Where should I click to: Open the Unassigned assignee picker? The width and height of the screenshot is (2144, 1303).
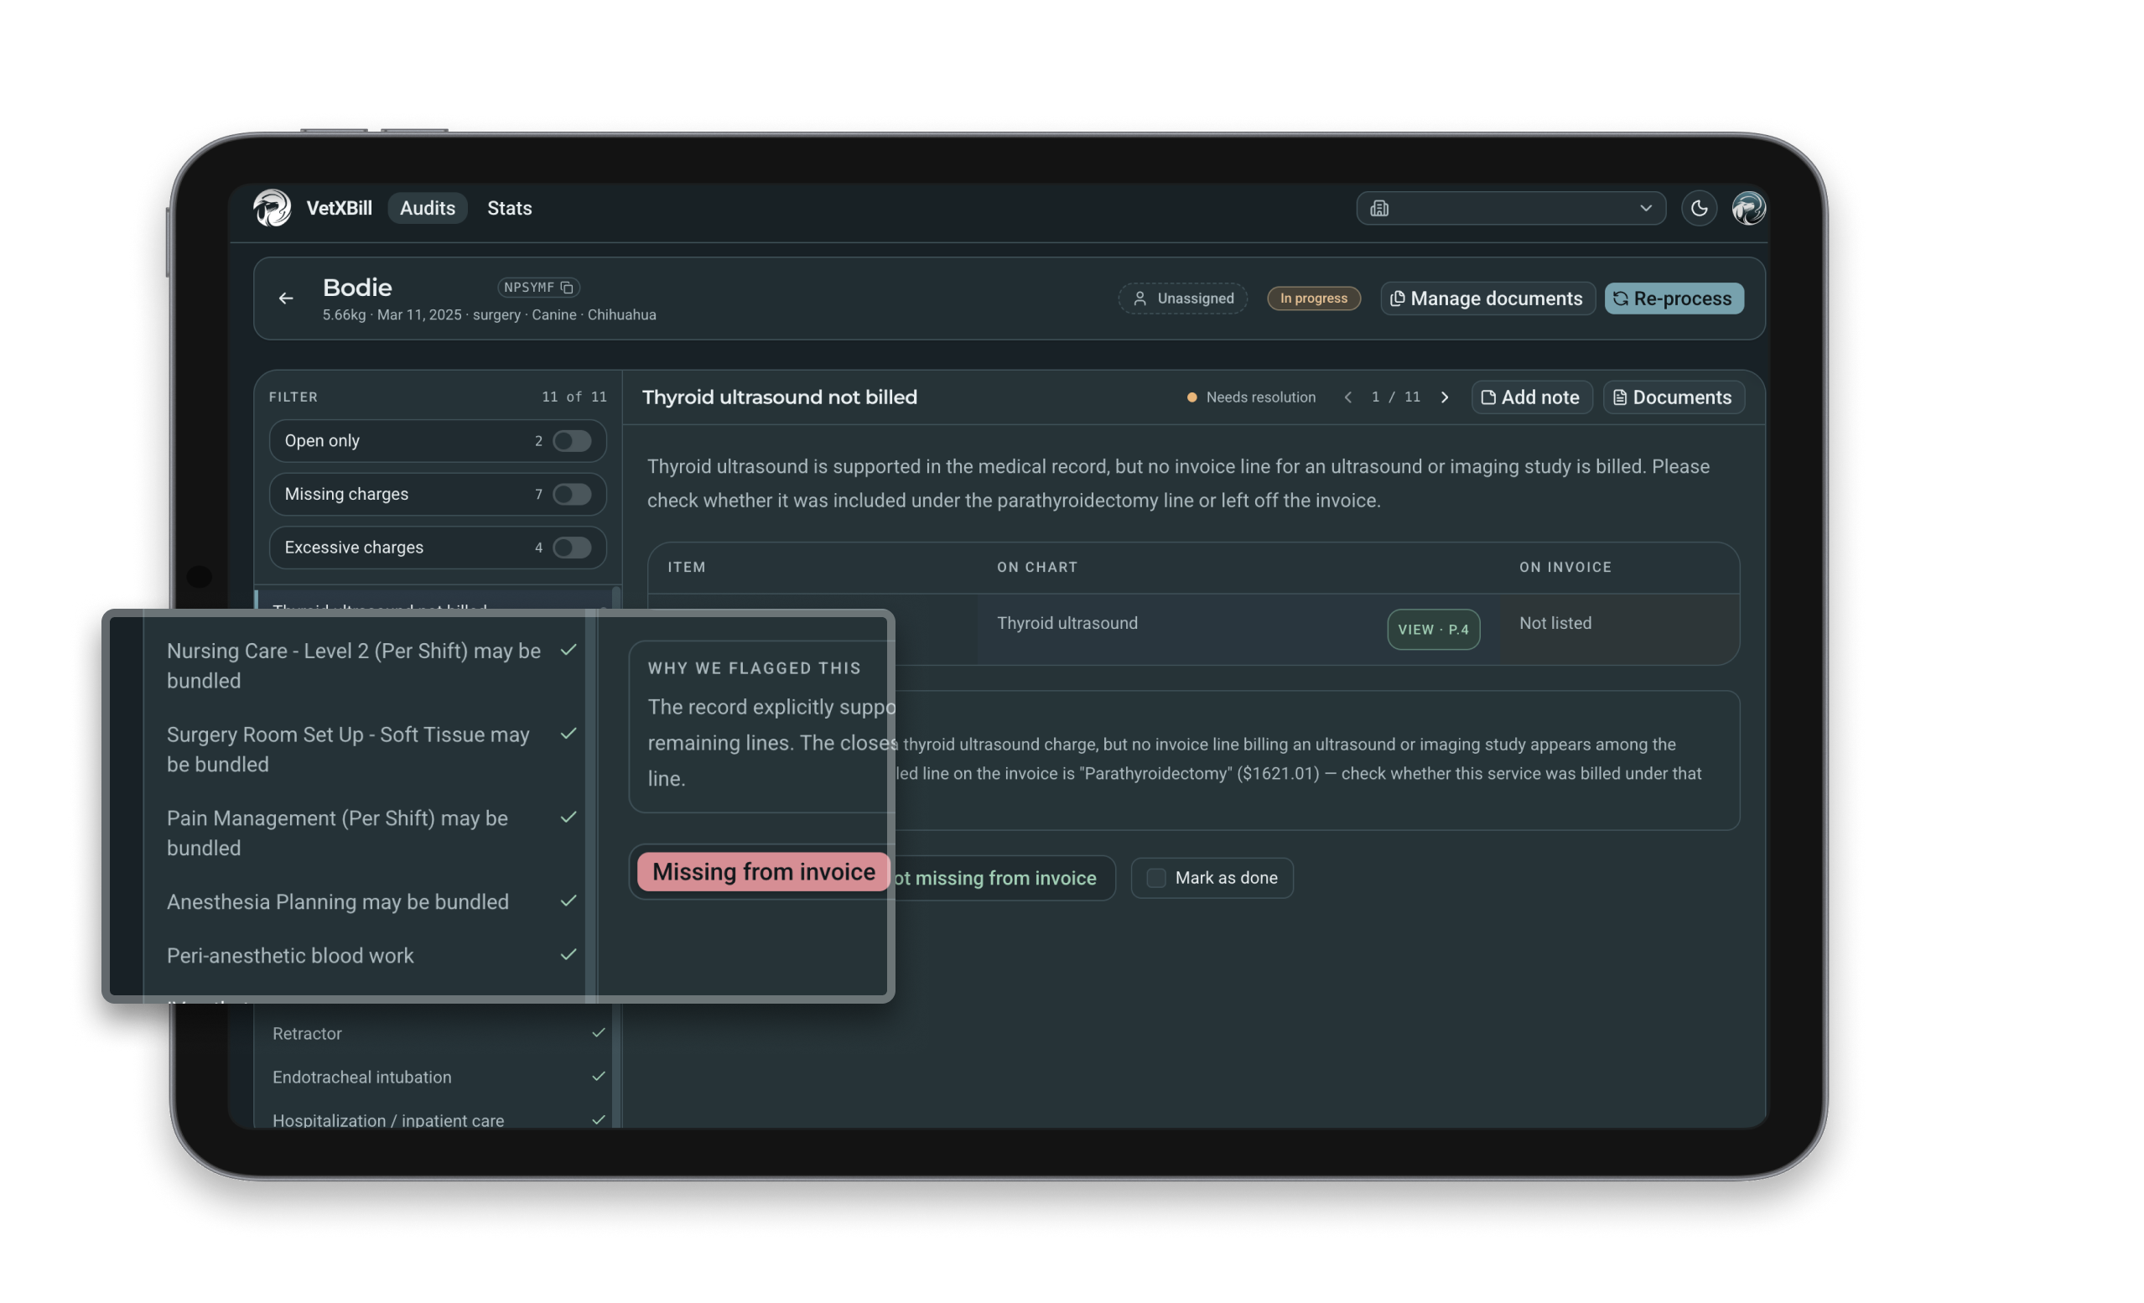tap(1182, 298)
